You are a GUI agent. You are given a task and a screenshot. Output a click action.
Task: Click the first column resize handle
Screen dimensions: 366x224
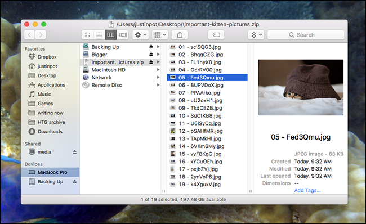[164, 191]
